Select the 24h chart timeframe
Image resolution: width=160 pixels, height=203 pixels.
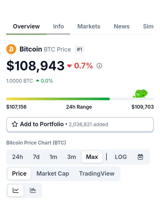(x=17, y=157)
